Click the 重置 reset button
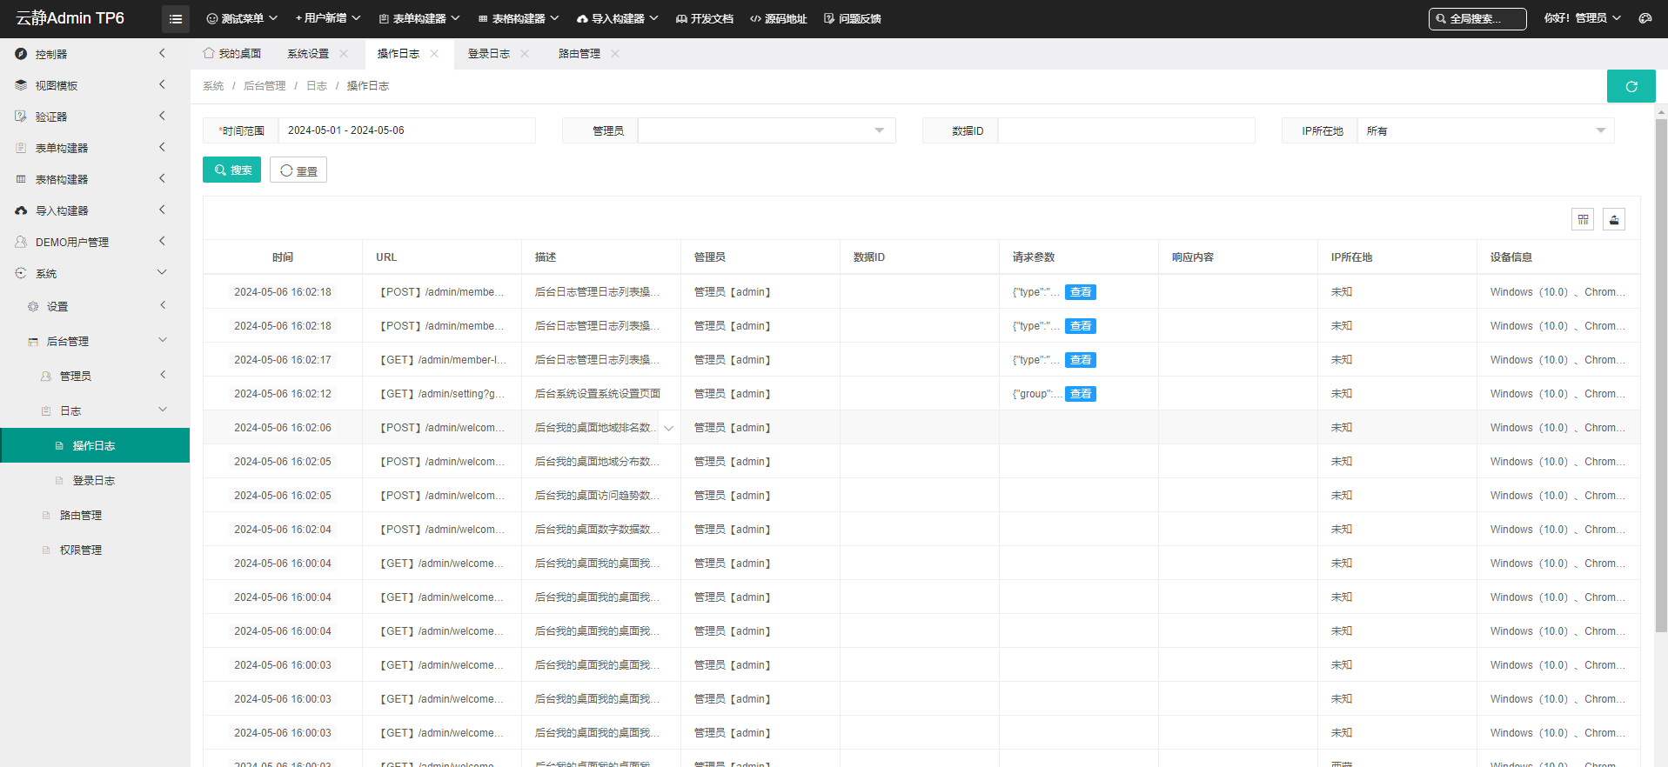 (x=298, y=170)
